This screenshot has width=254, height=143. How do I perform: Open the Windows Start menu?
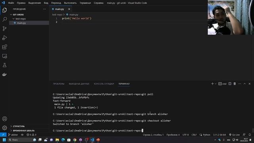coord(4,140)
